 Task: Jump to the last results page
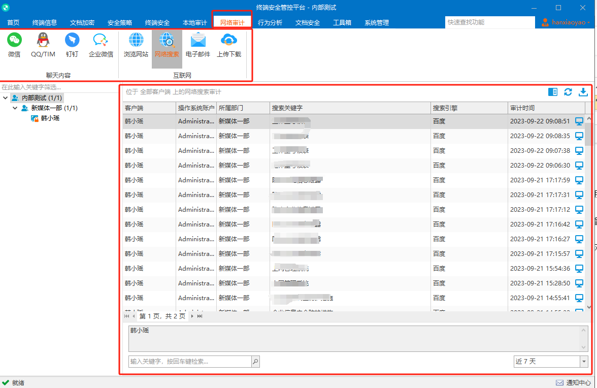click(x=200, y=316)
